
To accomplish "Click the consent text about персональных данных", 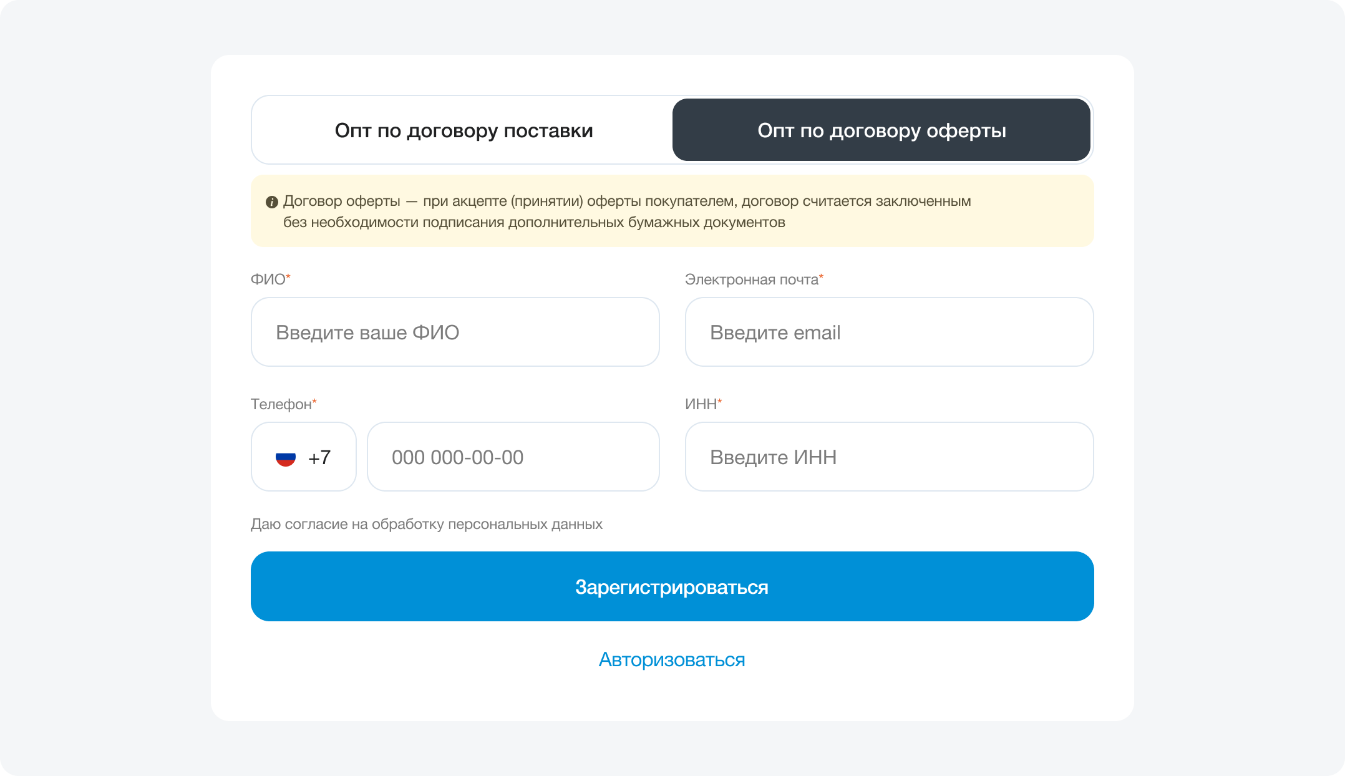I will tap(426, 525).
